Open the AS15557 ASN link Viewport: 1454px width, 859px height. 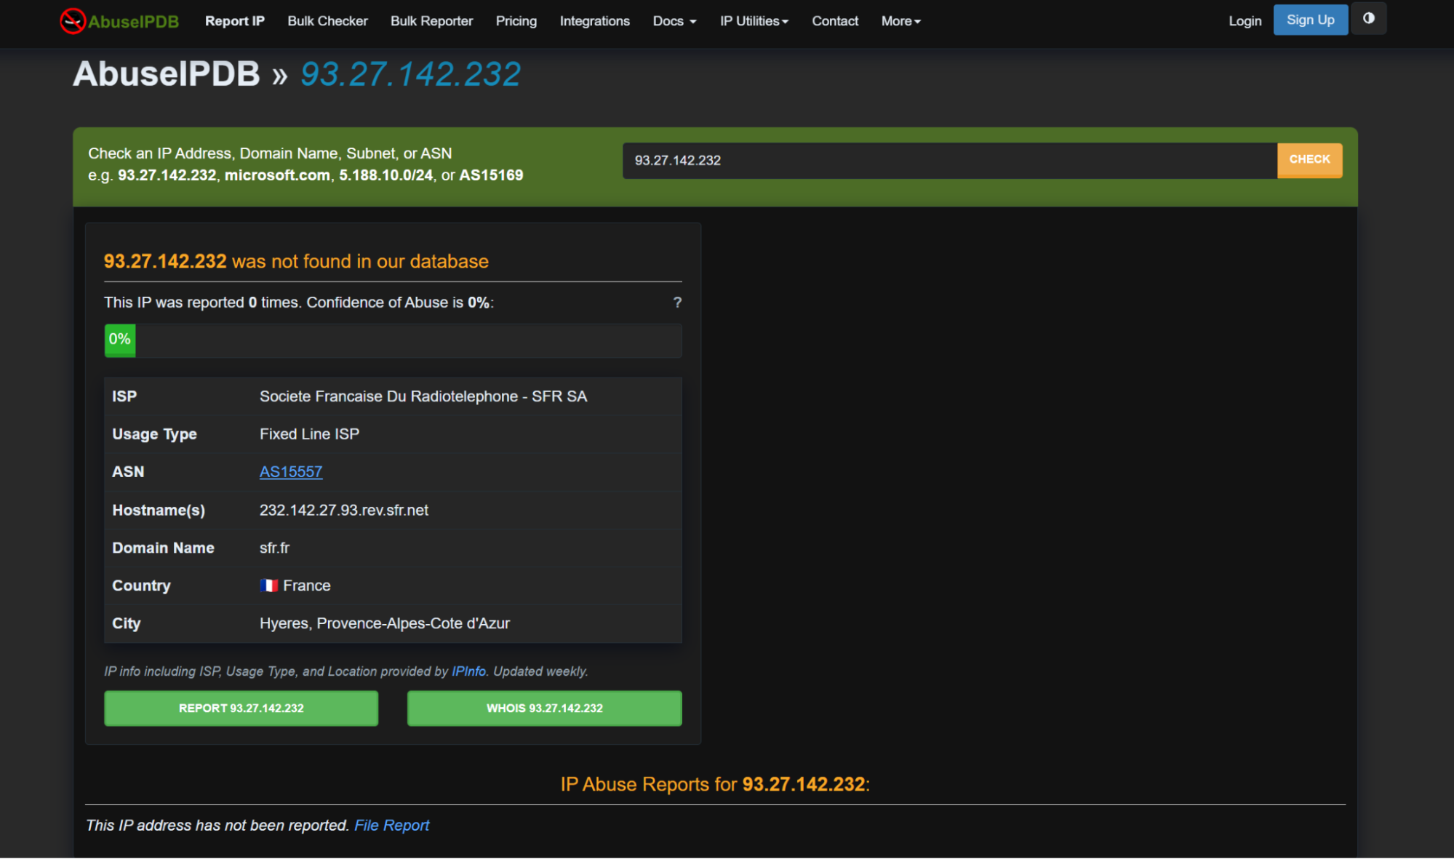[x=291, y=472]
